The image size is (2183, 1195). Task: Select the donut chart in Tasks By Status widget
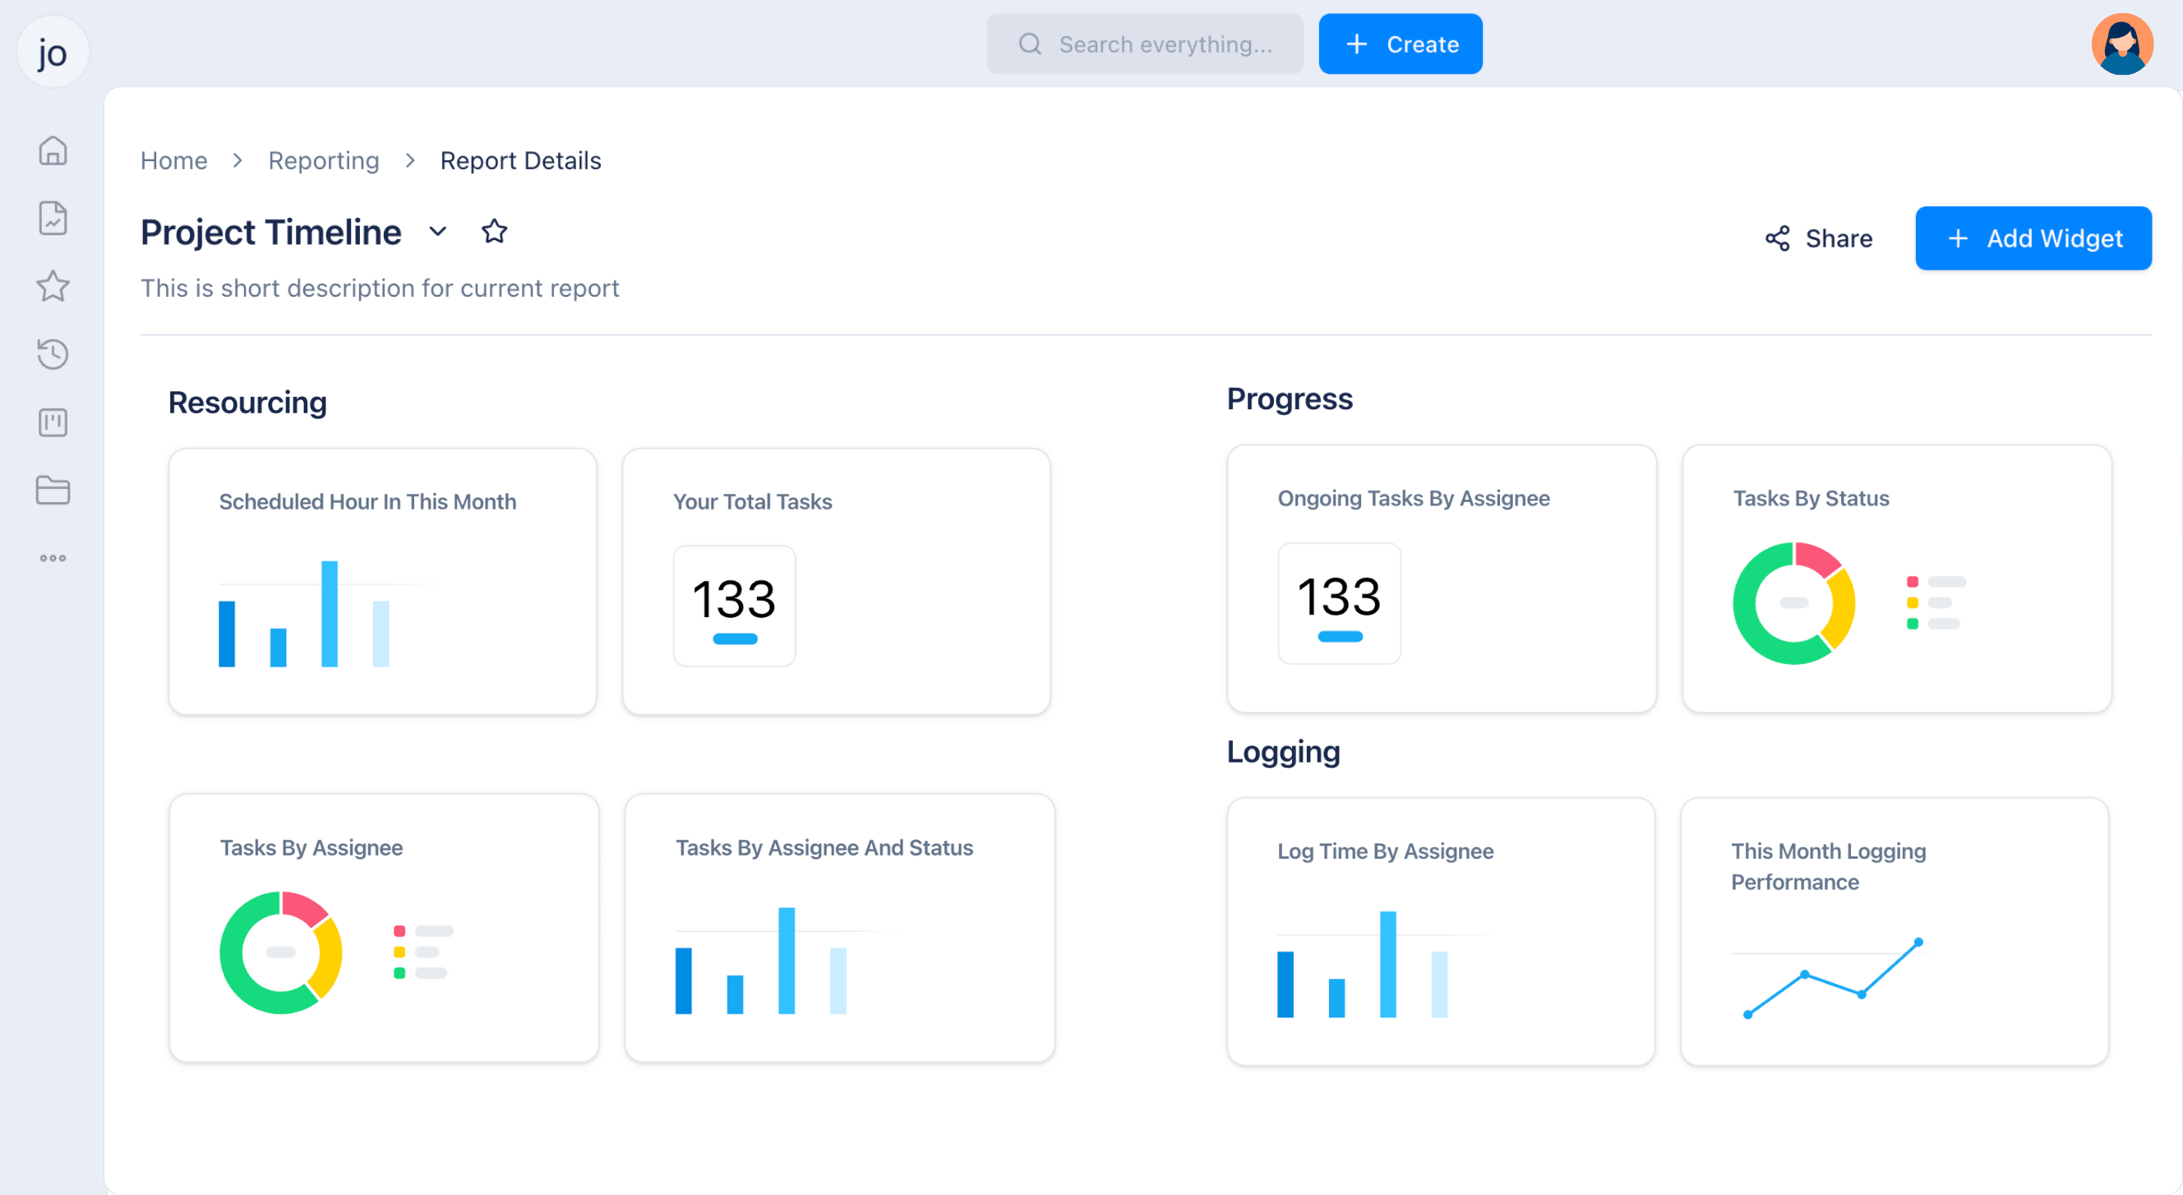[x=1794, y=603]
